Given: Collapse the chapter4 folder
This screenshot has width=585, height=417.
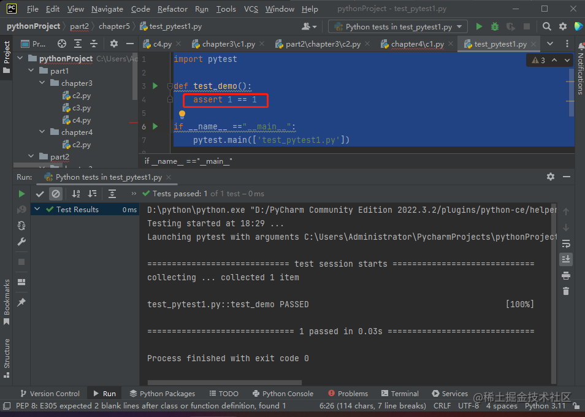Looking at the screenshot, I should coord(42,132).
